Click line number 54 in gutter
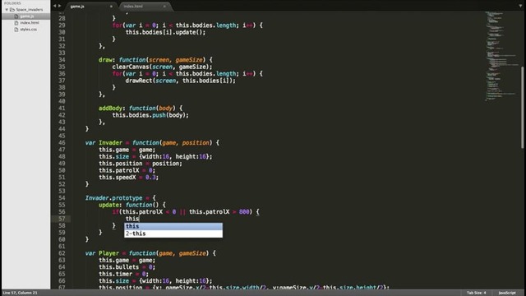526x296 pixels. point(62,198)
